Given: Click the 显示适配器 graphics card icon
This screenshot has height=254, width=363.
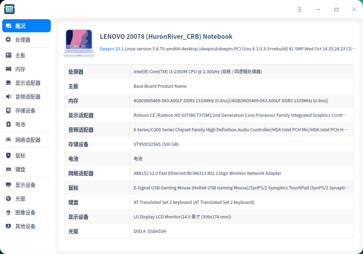Looking at the screenshot, I should [x=8, y=83].
